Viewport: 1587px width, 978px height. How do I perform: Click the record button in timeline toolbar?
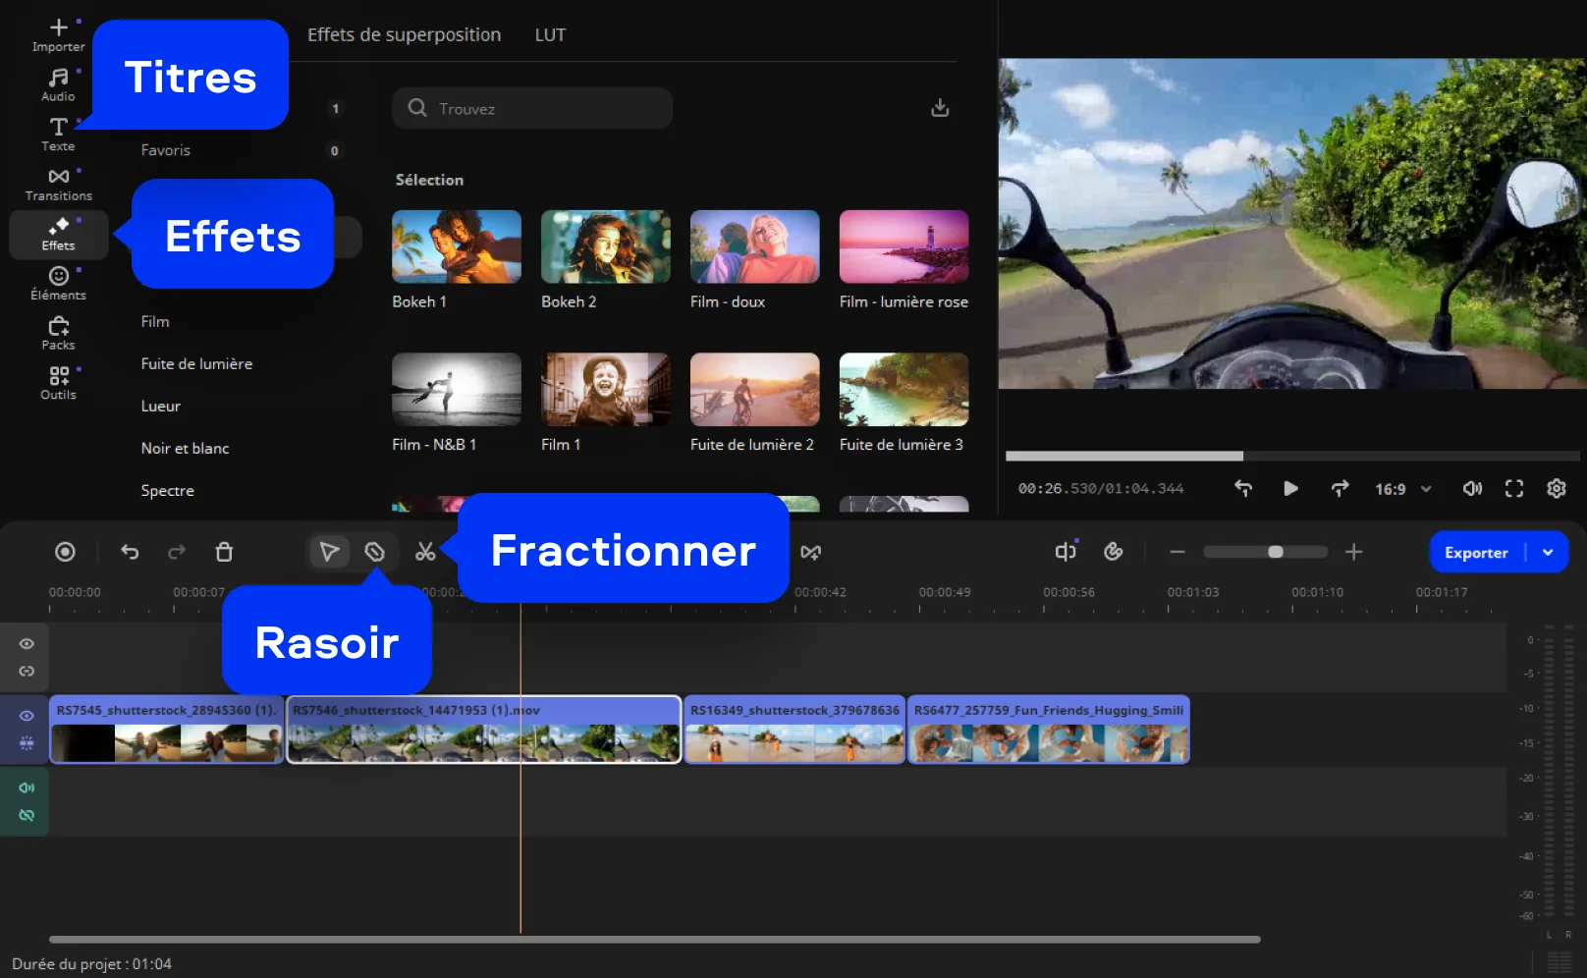[65, 552]
